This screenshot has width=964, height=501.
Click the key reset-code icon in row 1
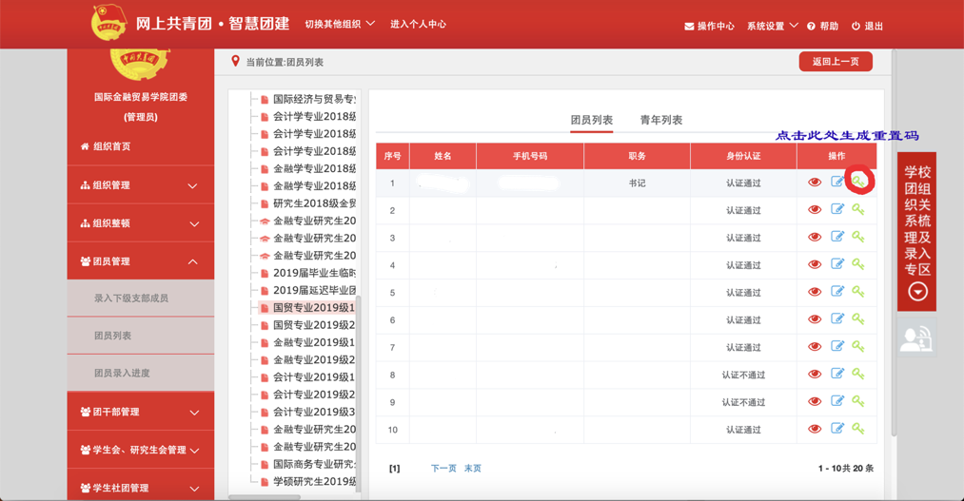(x=858, y=183)
